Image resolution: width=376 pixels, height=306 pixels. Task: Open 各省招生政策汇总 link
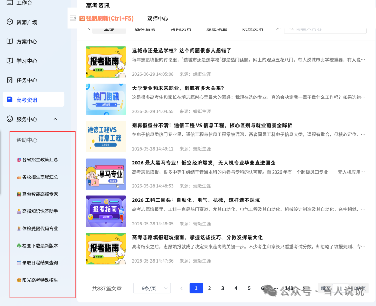[x=40, y=160]
